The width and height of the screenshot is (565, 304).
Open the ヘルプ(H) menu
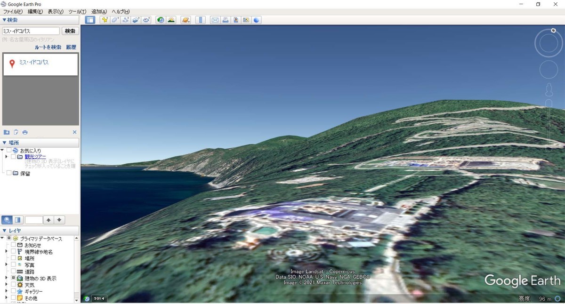tap(121, 11)
